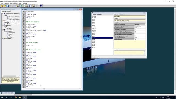Collapse the Внутренние переменные tree node

tap(2, 21)
